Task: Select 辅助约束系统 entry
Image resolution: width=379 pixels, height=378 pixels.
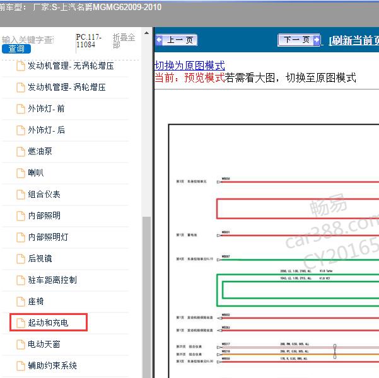Action: coord(52,365)
